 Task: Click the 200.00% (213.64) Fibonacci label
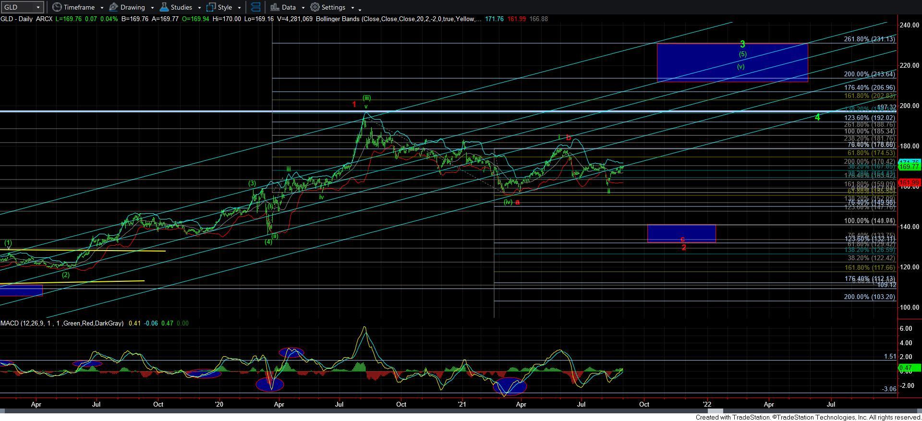[x=869, y=74]
